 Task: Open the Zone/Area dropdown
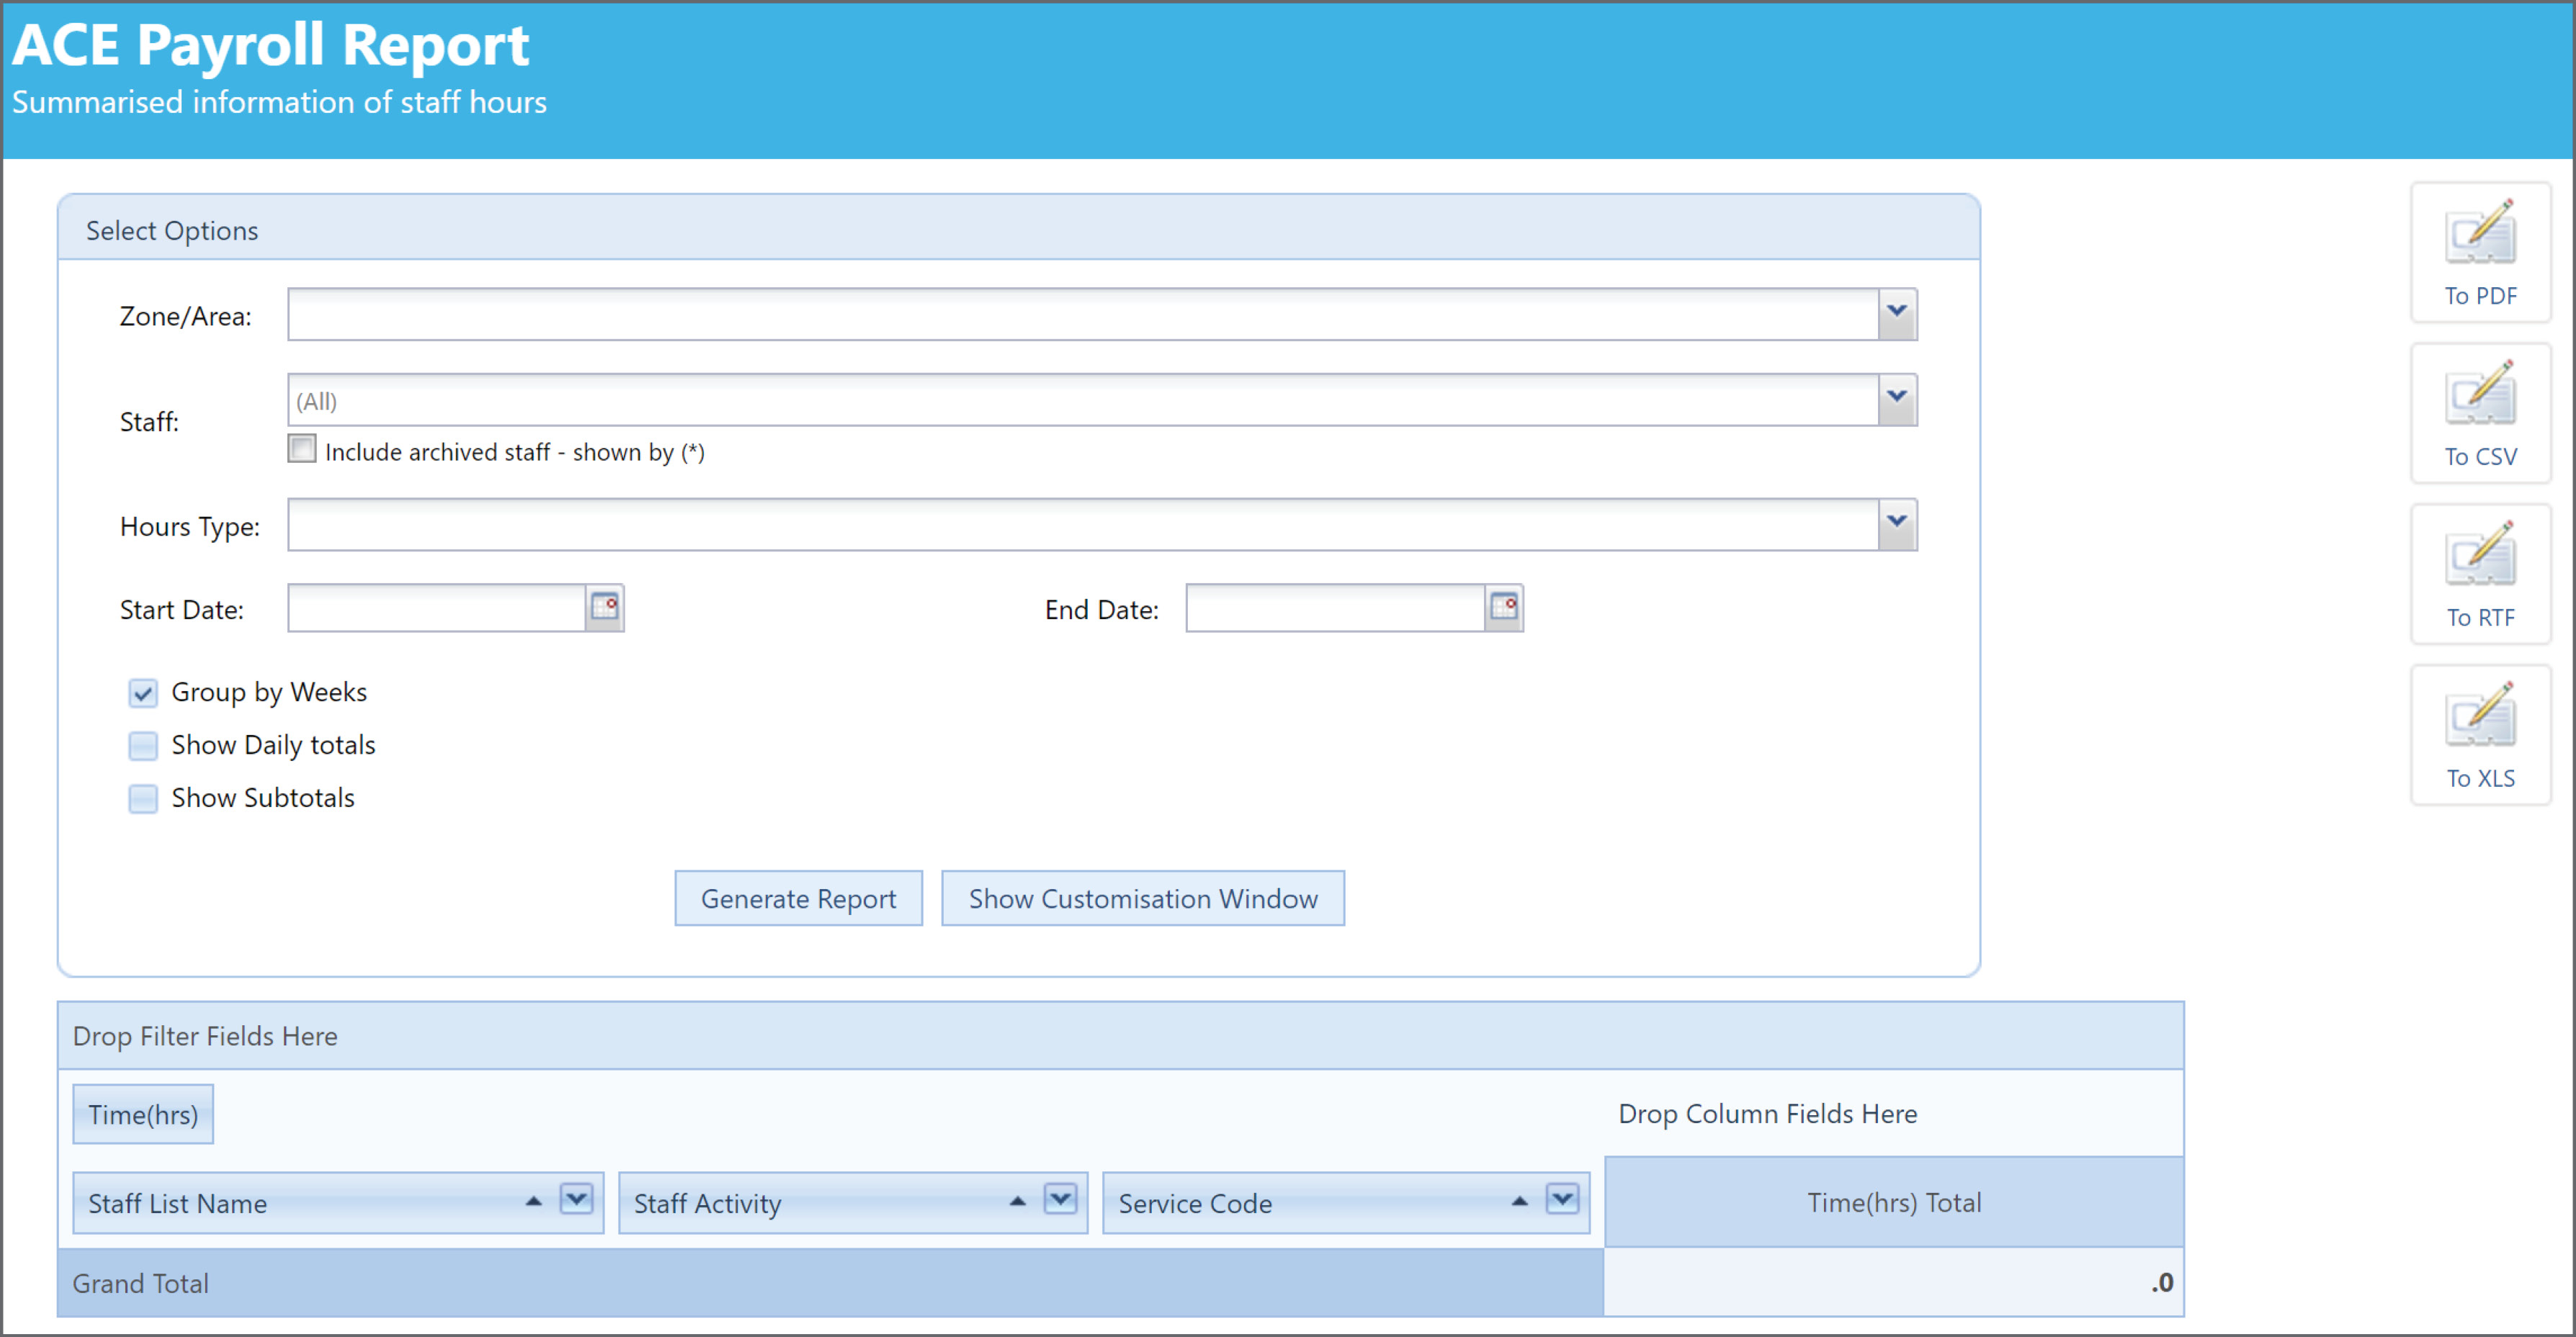click(x=1895, y=312)
